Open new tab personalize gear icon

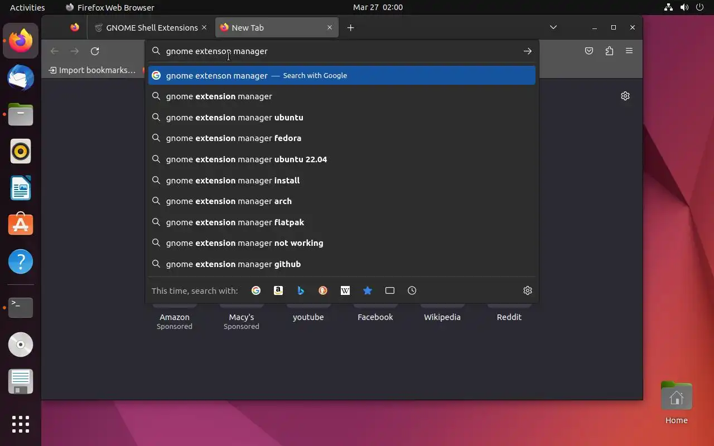(x=625, y=96)
